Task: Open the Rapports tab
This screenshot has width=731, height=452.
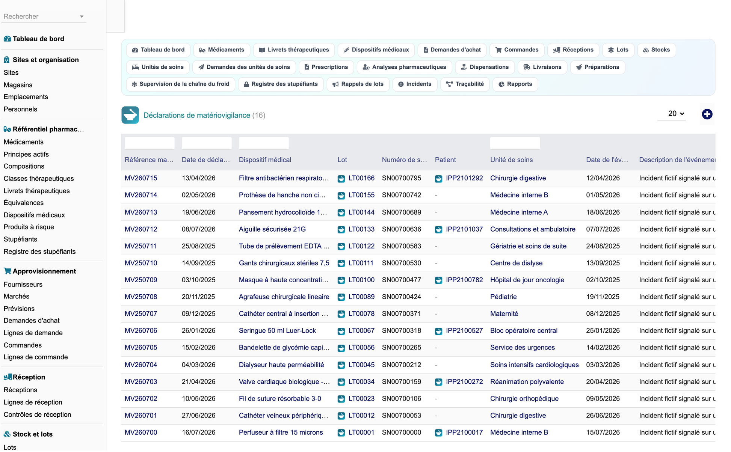Action: click(x=515, y=84)
